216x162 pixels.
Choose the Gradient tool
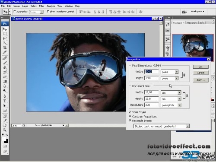5,81
